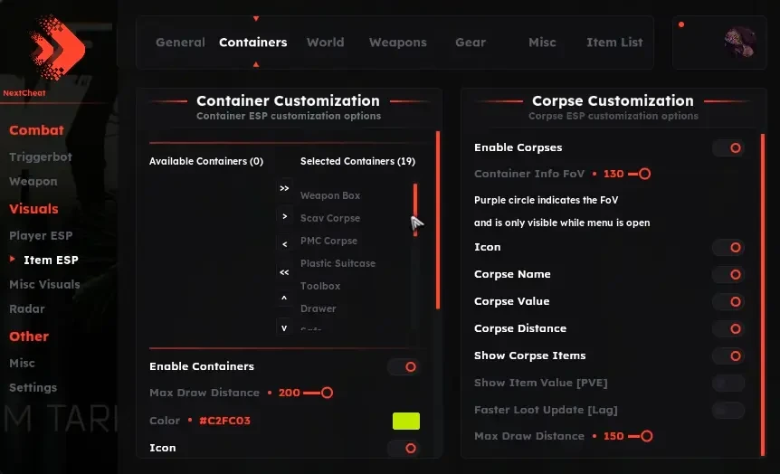The image size is (780, 474).
Task: Select Plastic Suitcase in selected containers
Action: (338, 263)
